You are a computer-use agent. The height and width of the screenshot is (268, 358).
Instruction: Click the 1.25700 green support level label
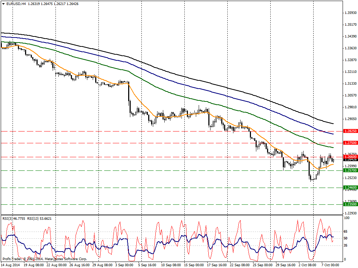pyautogui.click(x=350, y=170)
